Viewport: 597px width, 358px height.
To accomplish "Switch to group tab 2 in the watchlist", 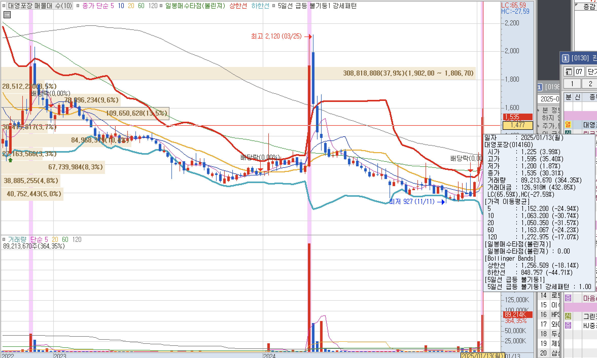I will click(x=590, y=84).
